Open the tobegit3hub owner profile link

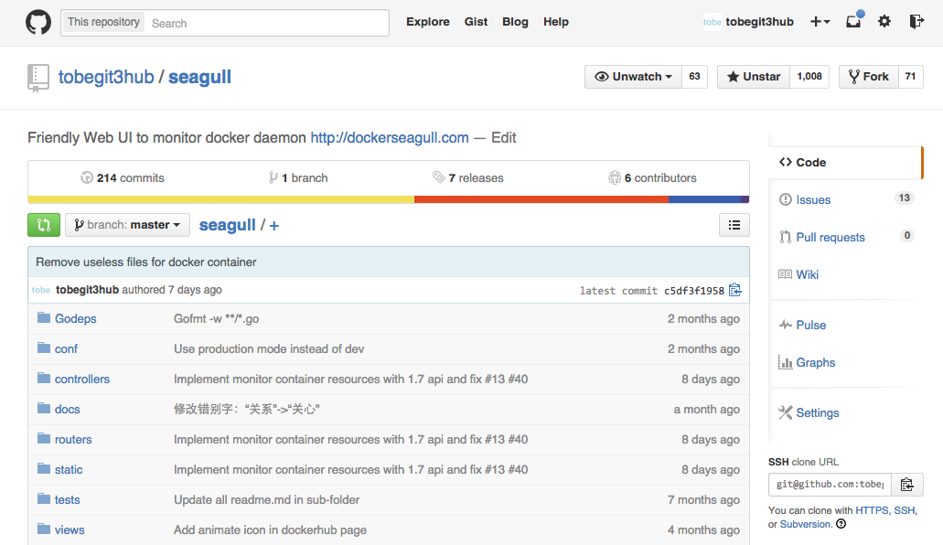click(x=106, y=77)
